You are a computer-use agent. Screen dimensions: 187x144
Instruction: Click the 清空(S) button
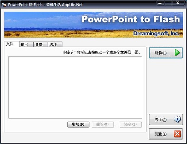(x=131, y=125)
